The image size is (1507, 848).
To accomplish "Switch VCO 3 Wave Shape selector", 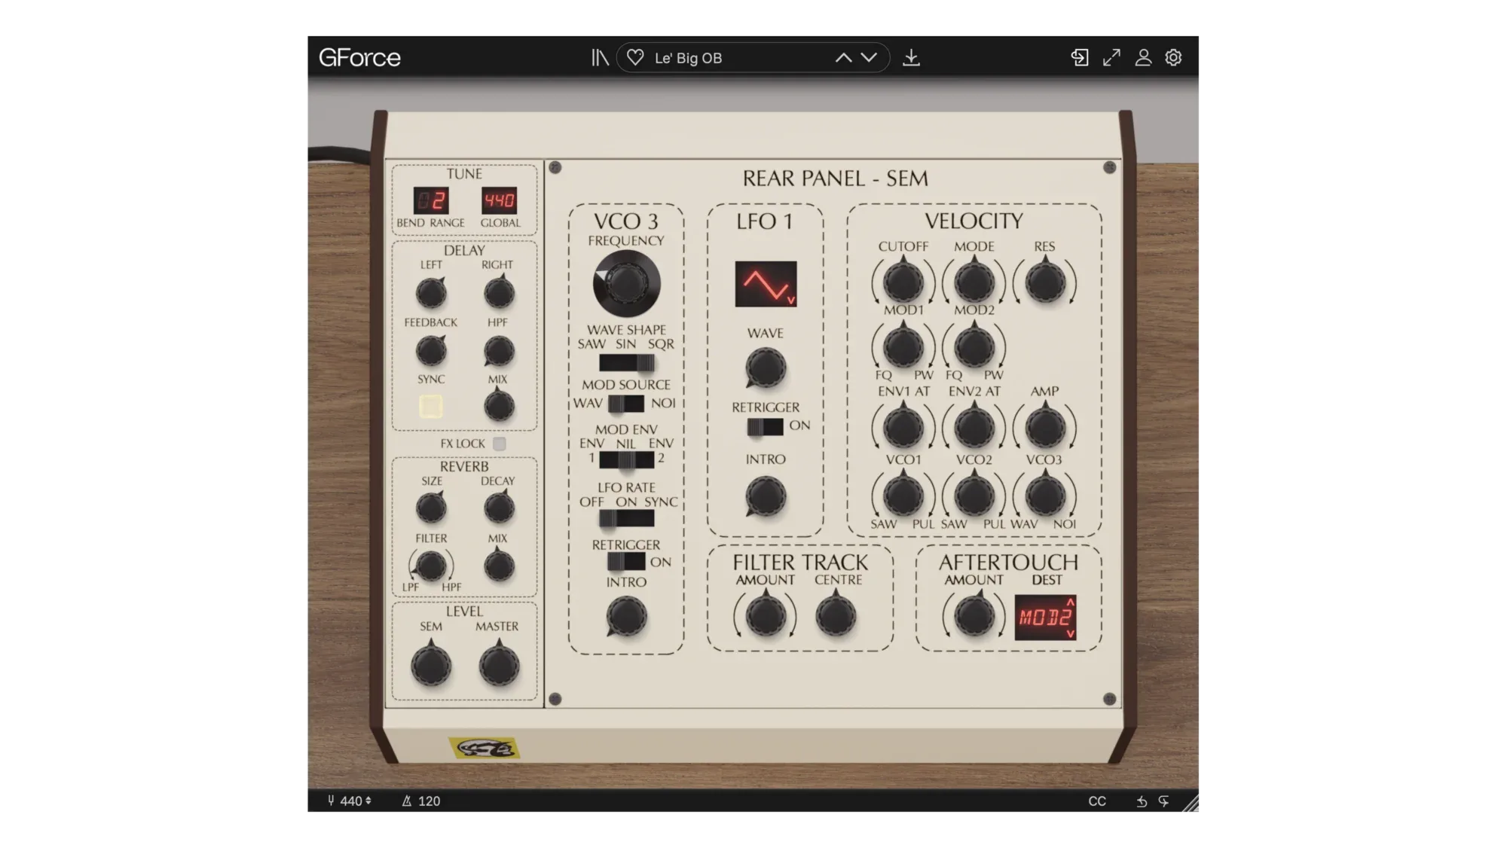I will [626, 363].
